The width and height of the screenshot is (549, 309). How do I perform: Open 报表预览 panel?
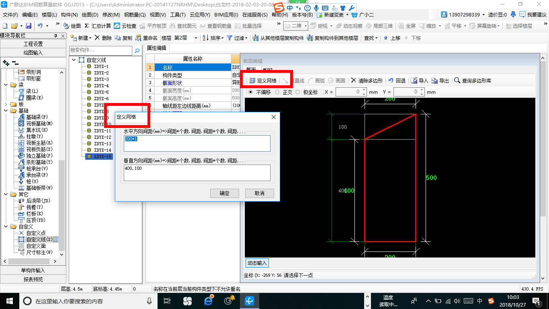(x=33, y=279)
